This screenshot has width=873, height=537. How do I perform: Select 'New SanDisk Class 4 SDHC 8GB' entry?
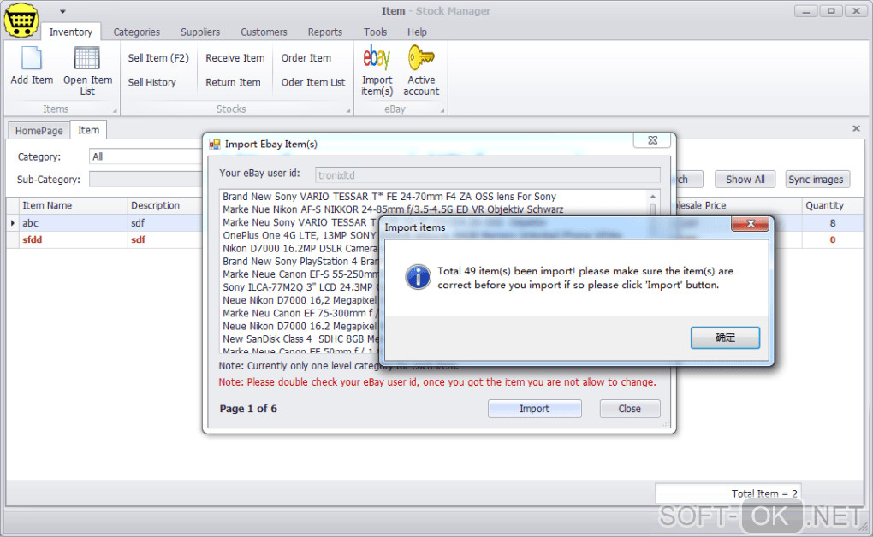coord(300,339)
